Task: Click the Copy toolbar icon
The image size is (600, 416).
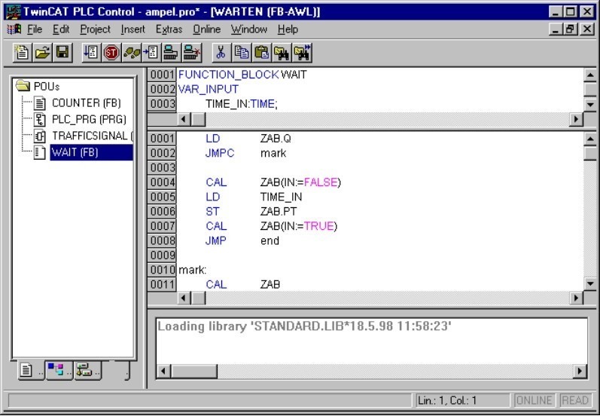Action: pyautogui.click(x=241, y=52)
